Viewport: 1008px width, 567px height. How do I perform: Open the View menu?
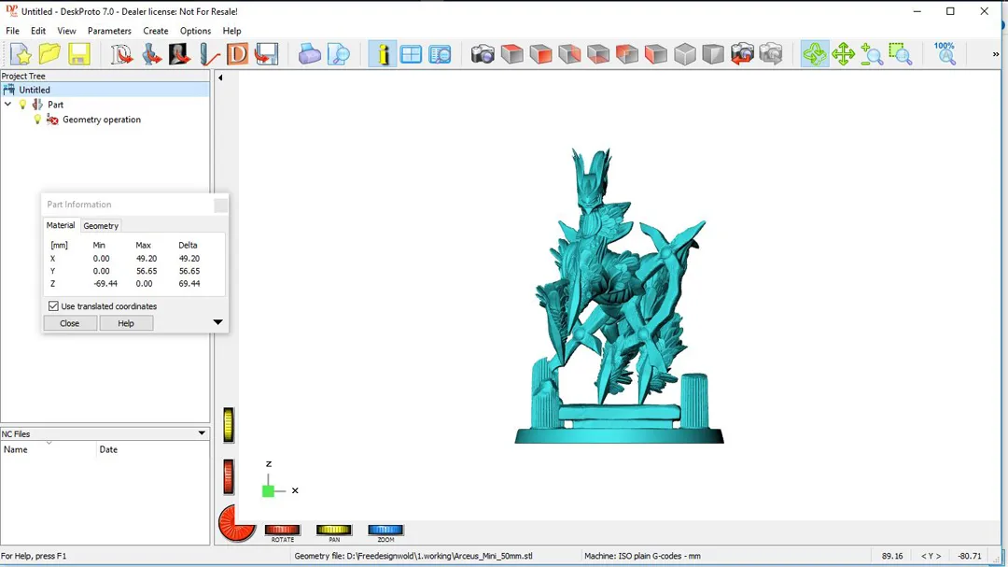tap(66, 31)
